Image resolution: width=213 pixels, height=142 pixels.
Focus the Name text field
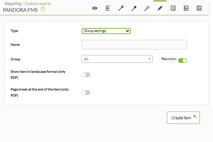134,45
